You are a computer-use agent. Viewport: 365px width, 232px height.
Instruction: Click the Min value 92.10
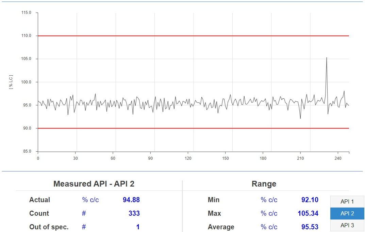point(310,200)
